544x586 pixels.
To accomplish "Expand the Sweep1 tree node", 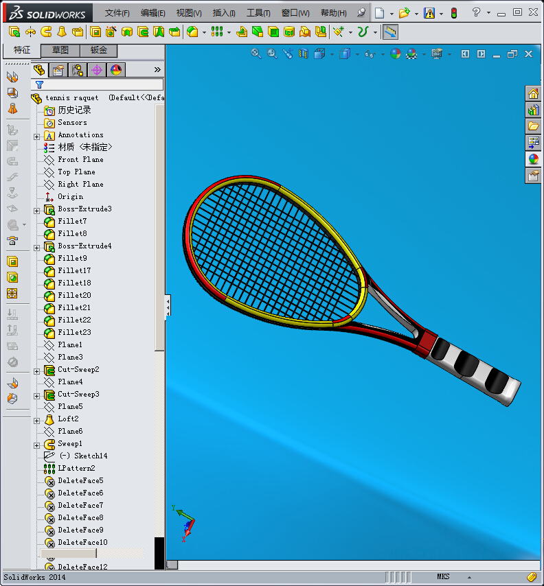I will (36, 445).
